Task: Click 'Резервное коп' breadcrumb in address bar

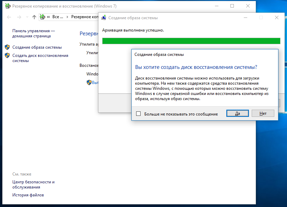Action: coord(85,17)
